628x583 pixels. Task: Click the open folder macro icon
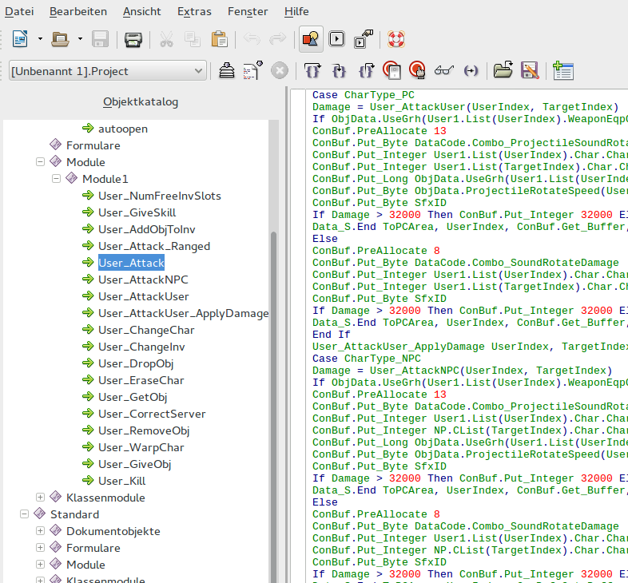(x=502, y=71)
